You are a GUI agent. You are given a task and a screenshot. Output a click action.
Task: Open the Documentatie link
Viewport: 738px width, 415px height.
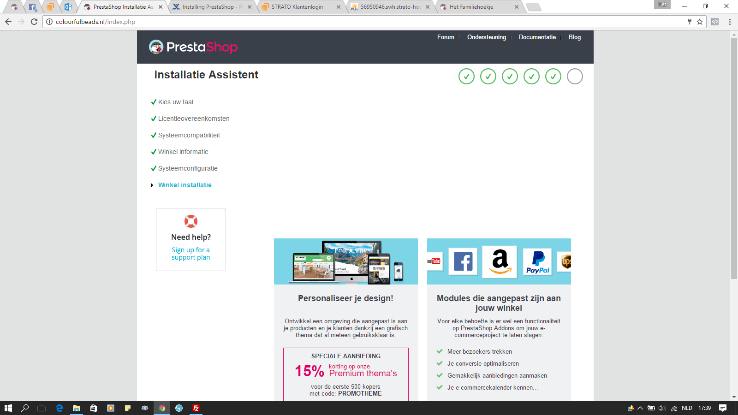click(537, 37)
